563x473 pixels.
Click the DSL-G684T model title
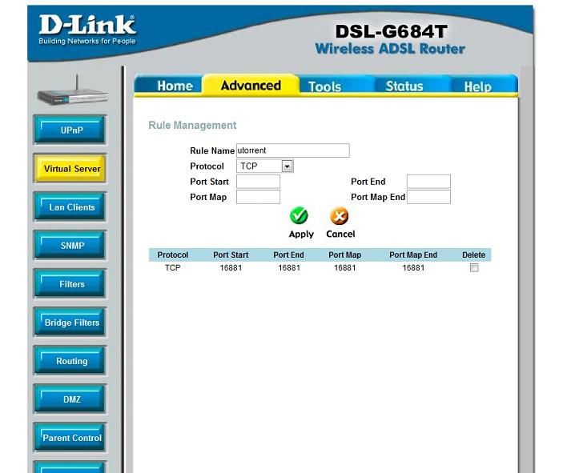click(391, 31)
